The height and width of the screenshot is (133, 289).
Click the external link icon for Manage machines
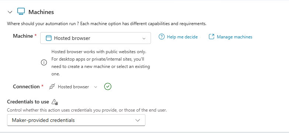[x=211, y=37]
